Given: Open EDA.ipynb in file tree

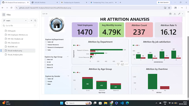Looking at the screenshot, I should coord(12,31).
